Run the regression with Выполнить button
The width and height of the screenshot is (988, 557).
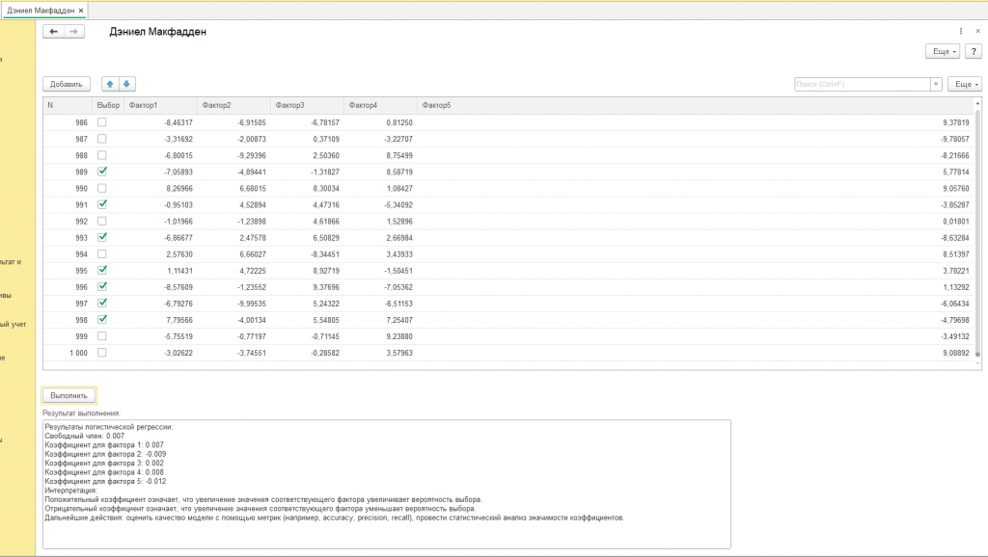click(69, 396)
